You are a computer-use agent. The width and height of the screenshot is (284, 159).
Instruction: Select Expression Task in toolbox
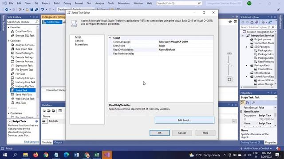click(x=24, y=66)
